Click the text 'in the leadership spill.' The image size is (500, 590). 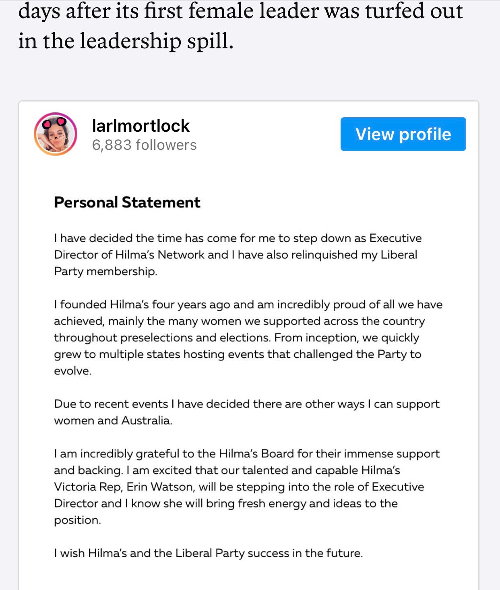[x=126, y=41]
